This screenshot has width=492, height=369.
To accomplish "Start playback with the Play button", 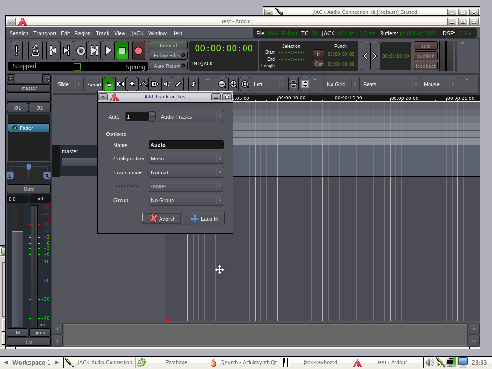I will (x=108, y=50).
